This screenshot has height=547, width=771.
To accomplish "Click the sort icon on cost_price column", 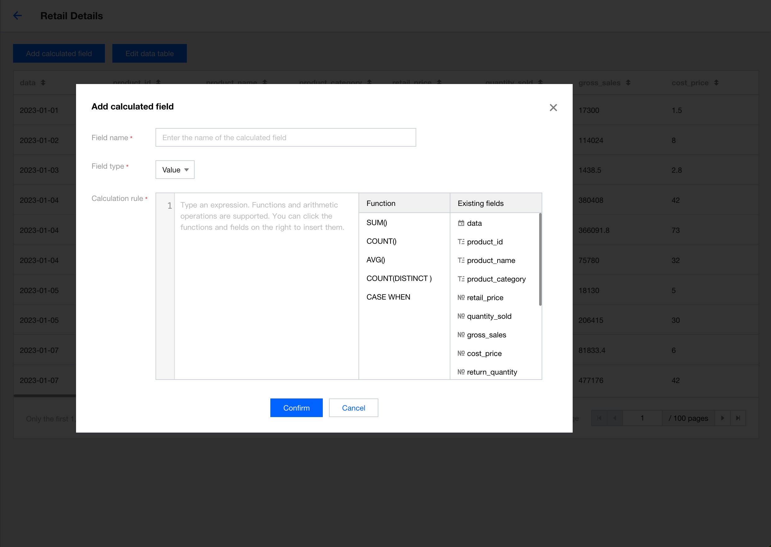I will coord(716,82).
